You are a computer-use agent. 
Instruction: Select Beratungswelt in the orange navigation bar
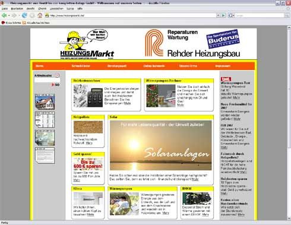(117, 66)
